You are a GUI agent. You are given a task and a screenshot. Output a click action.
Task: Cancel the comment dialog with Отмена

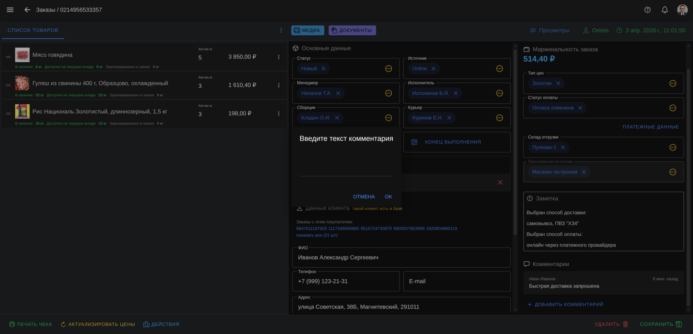point(363,197)
